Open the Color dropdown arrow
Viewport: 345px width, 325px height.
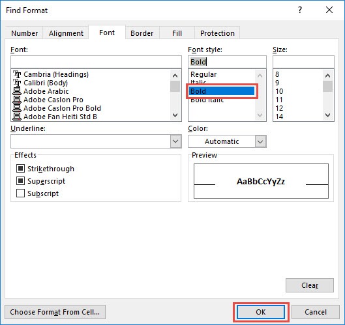coord(260,141)
